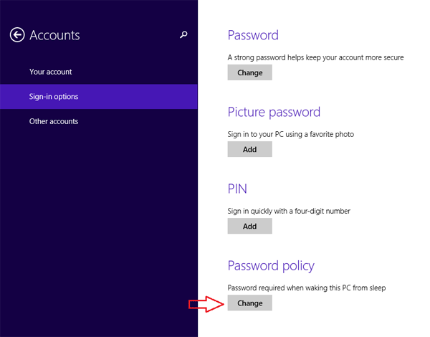Image resolution: width=430 pixels, height=337 pixels.
Task: Click the Password policy heading
Action: [271, 266]
